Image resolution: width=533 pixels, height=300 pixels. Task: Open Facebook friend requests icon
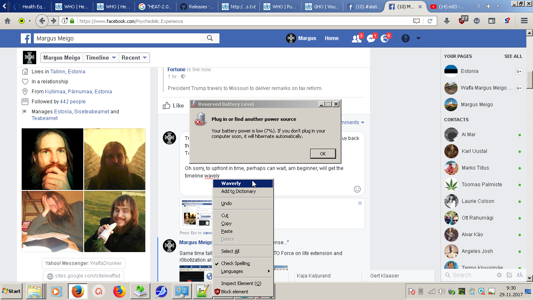point(356,38)
